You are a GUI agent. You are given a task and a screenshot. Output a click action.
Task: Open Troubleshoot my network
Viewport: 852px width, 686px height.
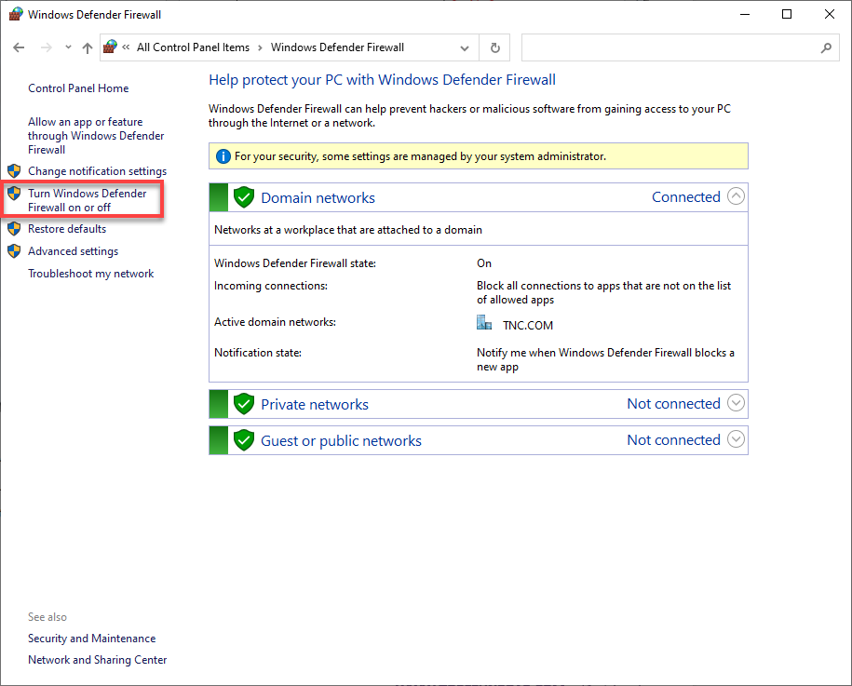coord(90,274)
